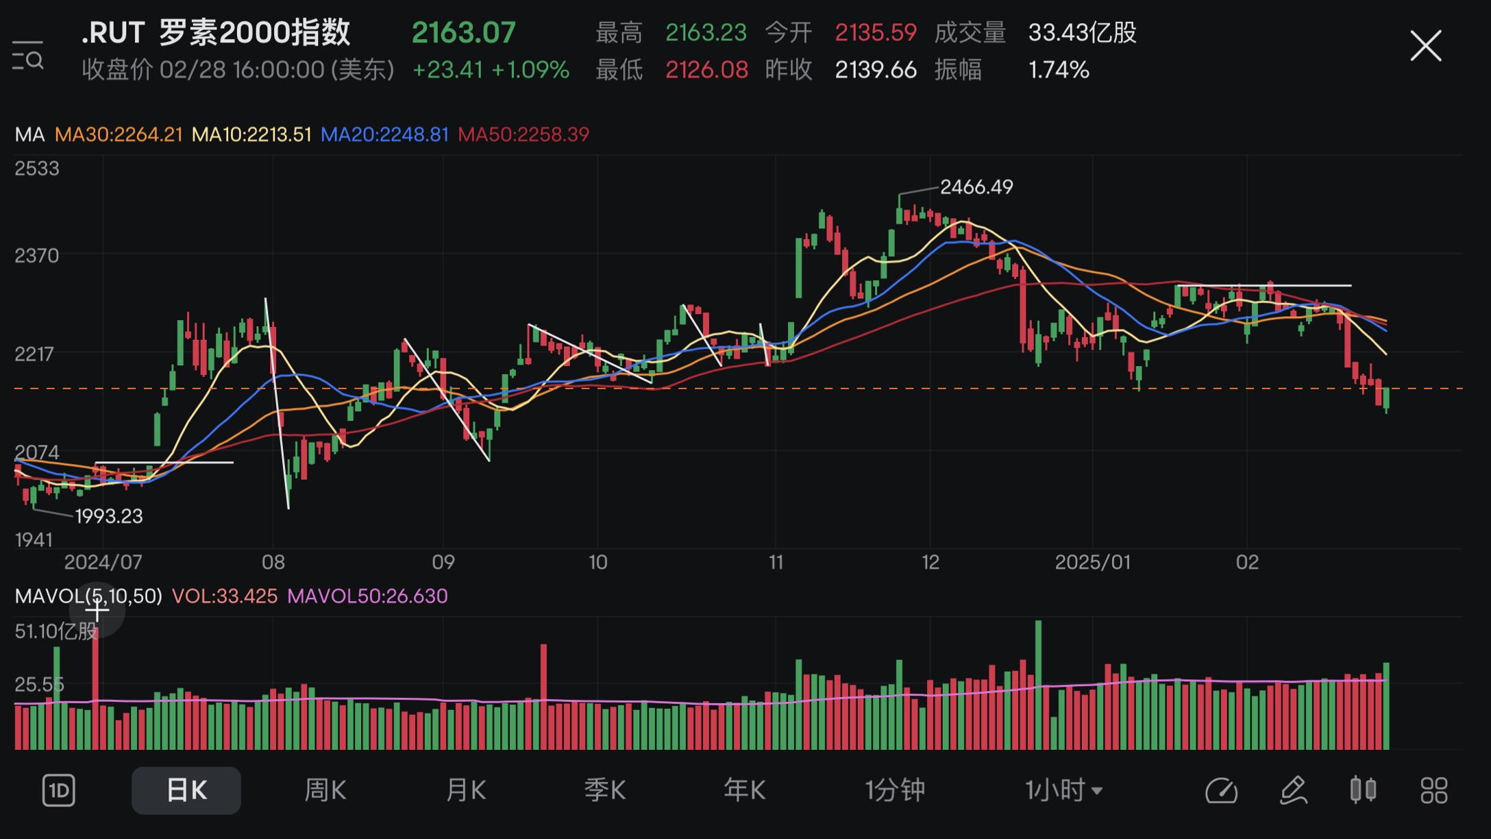Open the speedometer indicator icon
This screenshot has height=839, width=1491.
coord(1221,790)
